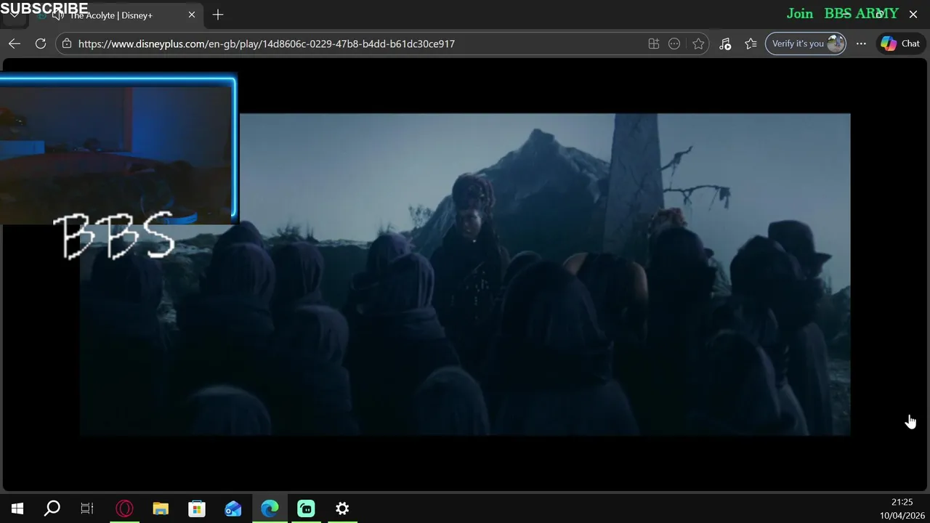The image size is (930, 523).
Task: Open Microsoft Store from the taskbar
Action: click(x=197, y=508)
